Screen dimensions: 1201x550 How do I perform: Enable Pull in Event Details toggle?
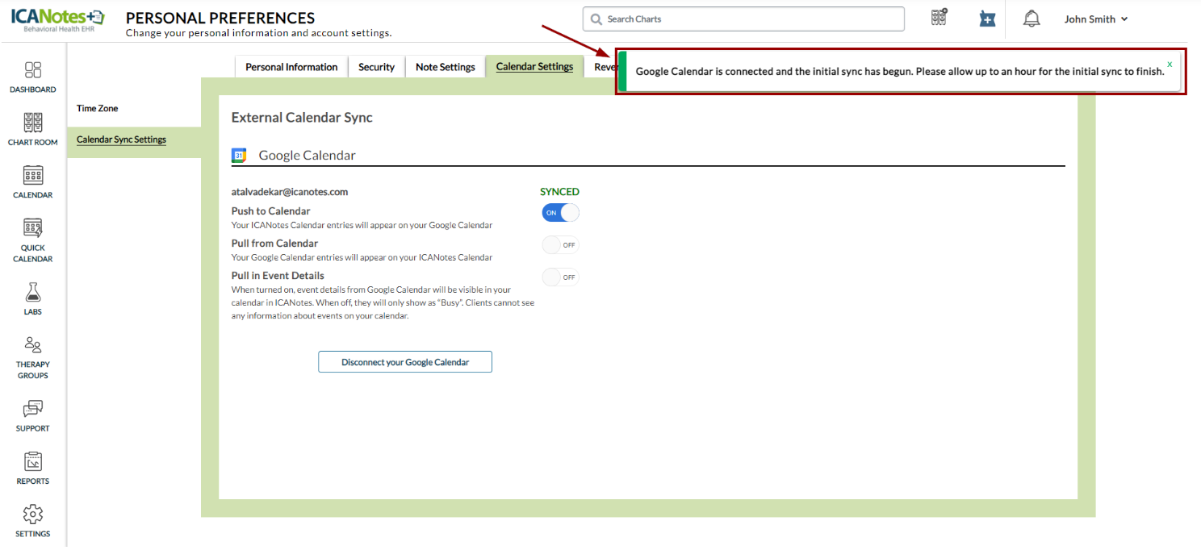(x=560, y=277)
